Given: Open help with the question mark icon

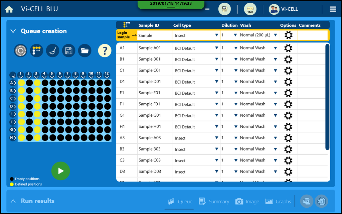Looking at the screenshot, I should tap(105, 51).
